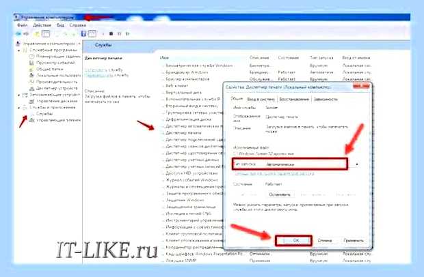
Task: Sort by the Вход от имени column
Action: coord(356,58)
